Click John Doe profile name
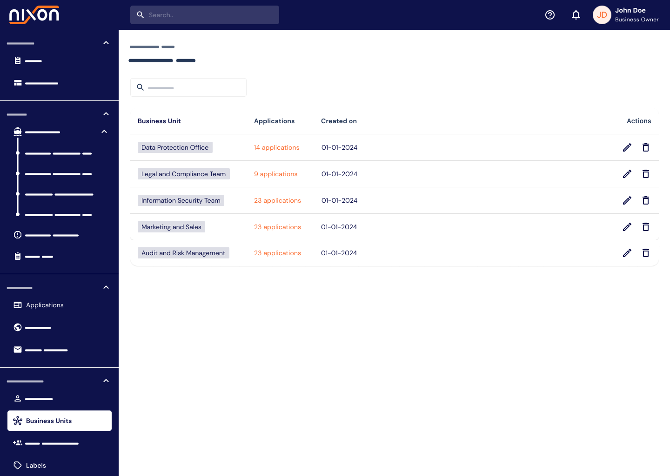The width and height of the screenshot is (670, 476). tap(630, 10)
